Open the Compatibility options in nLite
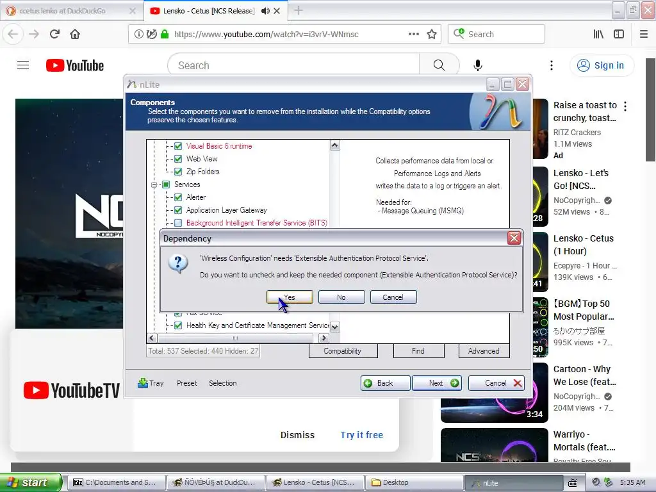 [x=343, y=351]
